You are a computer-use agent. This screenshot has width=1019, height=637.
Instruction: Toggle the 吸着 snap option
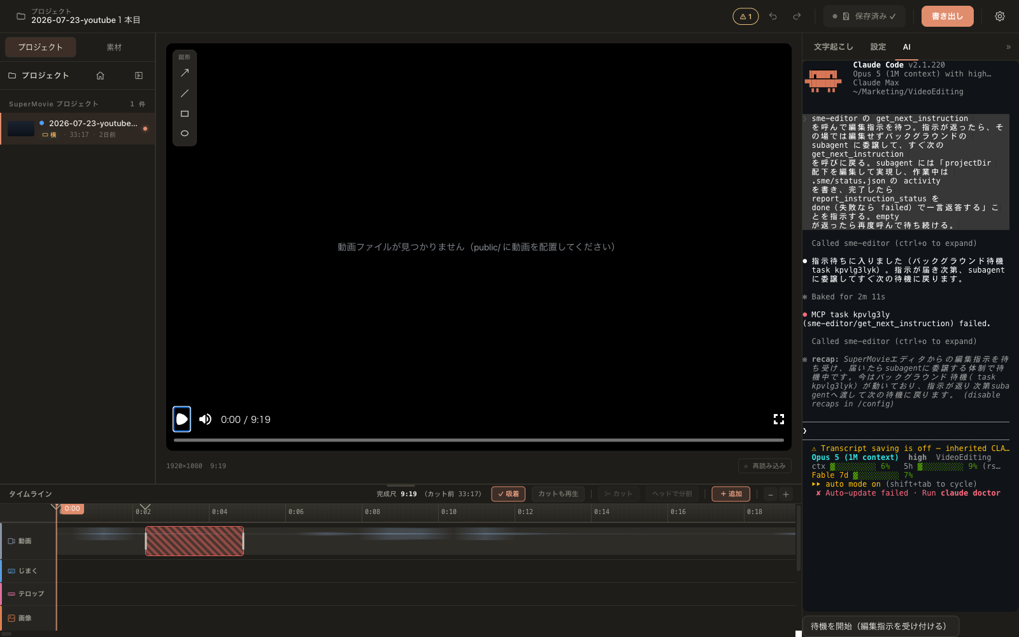(x=508, y=494)
